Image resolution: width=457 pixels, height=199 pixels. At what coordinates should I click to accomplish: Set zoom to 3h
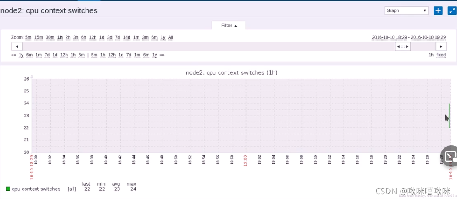coord(76,37)
